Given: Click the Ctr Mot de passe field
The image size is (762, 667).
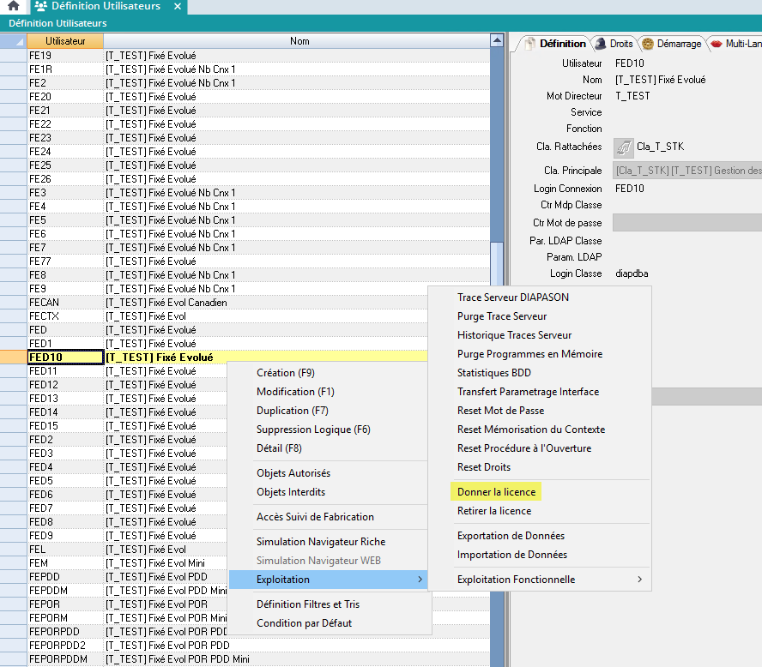Looking at the screenshot, I should pos(686,223).
